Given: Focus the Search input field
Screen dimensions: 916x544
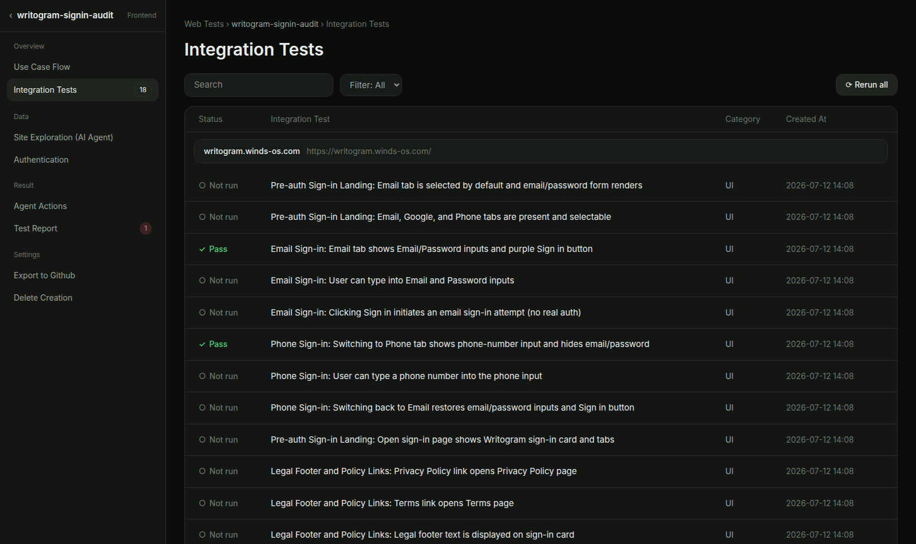Looking at the screenshot, I should tap(259, 85).
